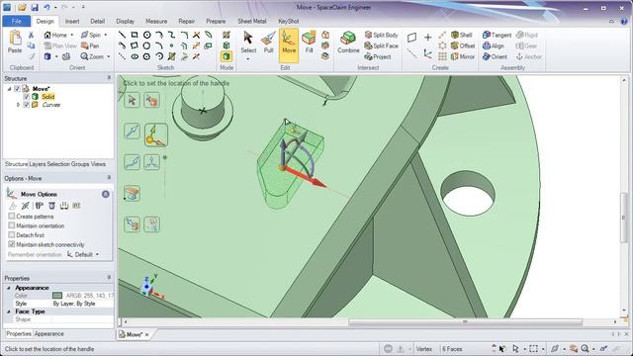Uncheck Maintain sketch connectivity

click(x=11, y=244)
